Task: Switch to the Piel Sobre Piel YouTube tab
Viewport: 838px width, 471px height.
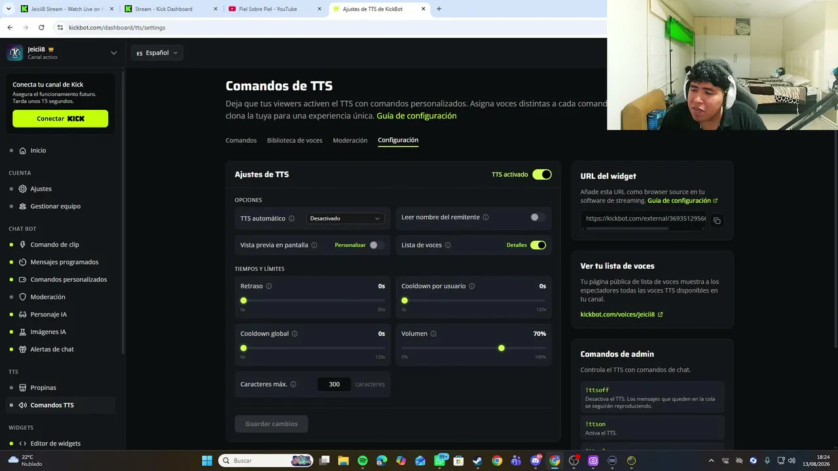Action: tap(274, 9)
